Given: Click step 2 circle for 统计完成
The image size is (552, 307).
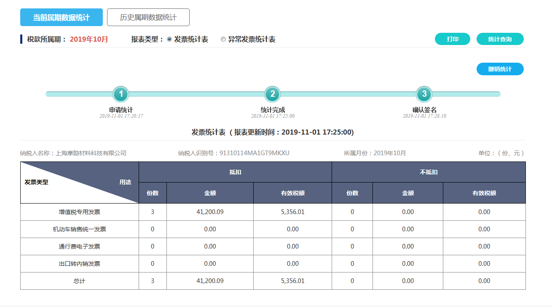Looking at the screenshot, I should 273,94.
